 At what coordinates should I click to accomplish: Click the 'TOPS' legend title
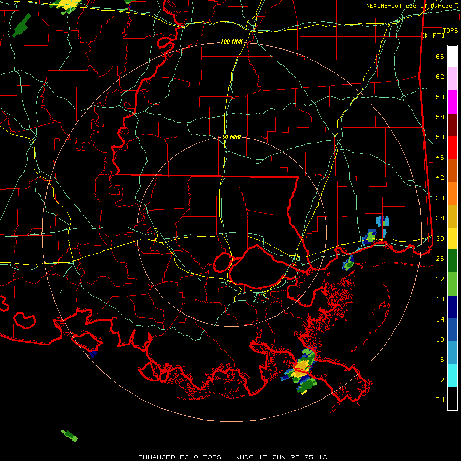click(450, 31)
